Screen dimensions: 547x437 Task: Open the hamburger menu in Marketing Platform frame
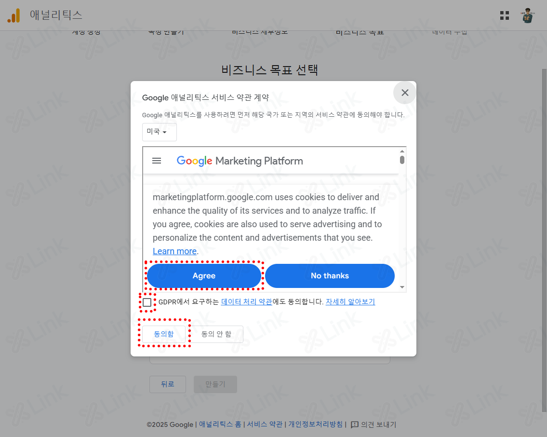[x=157, y=161]
